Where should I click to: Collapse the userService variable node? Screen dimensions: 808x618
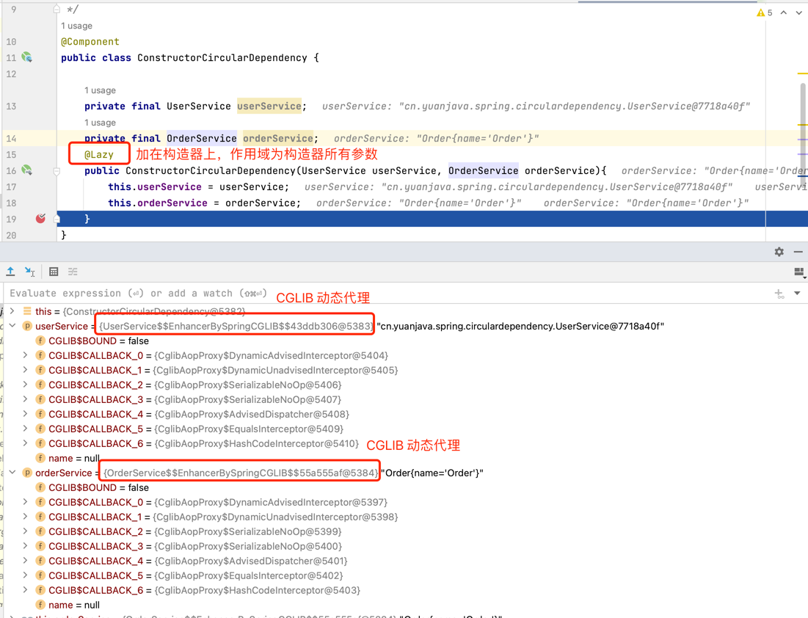pos(12,326)
